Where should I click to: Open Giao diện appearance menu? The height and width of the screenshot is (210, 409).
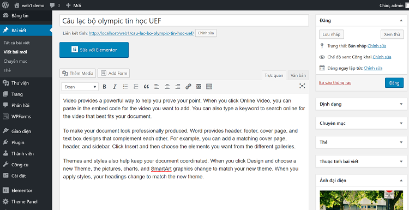point(26,131)
